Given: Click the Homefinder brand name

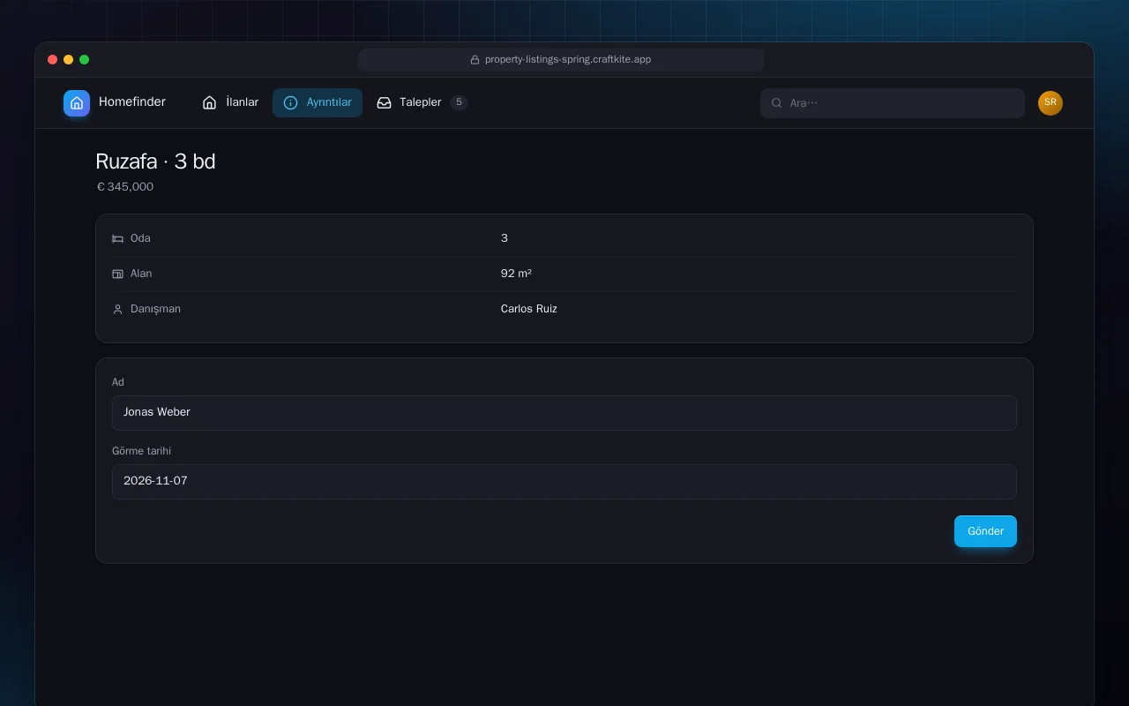Looking at the screenshot, I should coord(132,102).
